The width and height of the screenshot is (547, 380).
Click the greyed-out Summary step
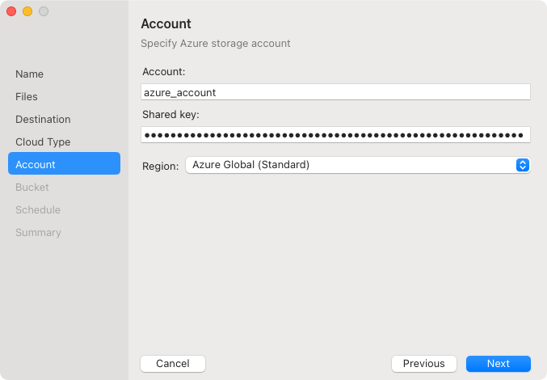pos(38,232)
